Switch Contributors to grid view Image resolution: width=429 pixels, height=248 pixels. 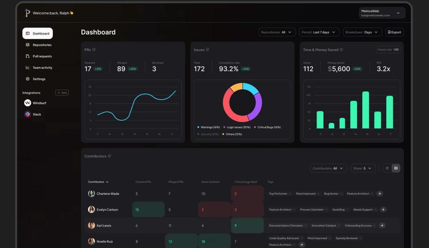(x=387, y=168)
